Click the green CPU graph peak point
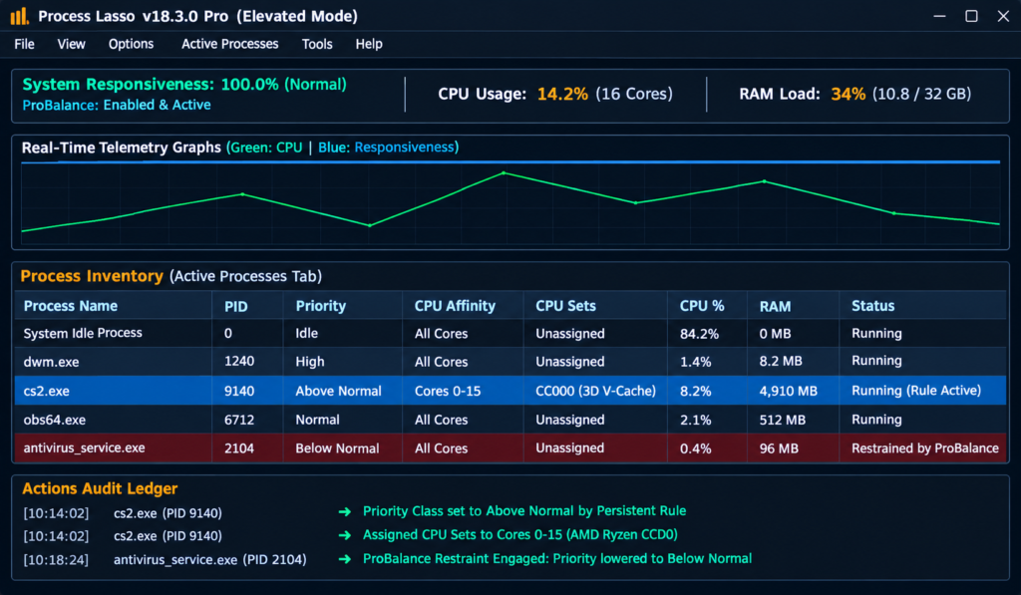Image resolution: width=1021 pixels, height=595 pixels. point(504,173)
